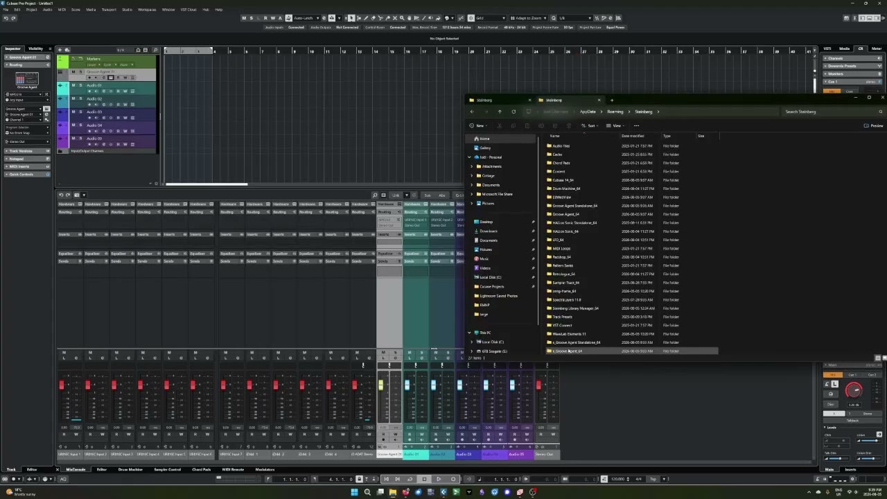Click the Groove Agent 01 mixer channel fader

tap(380, 385)
